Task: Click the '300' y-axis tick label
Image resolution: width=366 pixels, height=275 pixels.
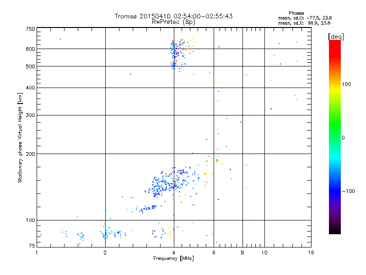Action: tap(30, 115)
